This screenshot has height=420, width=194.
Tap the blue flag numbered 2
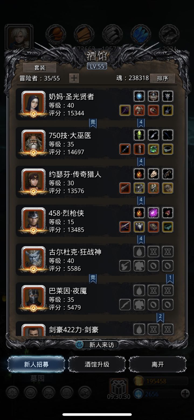160,317
